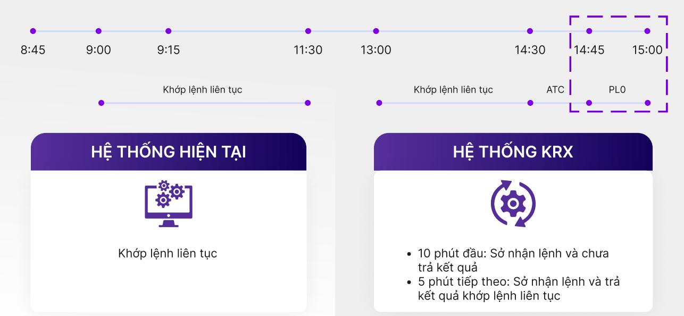Click the 15:00 time label
This screenshot has width=684, height=316.
647,51
